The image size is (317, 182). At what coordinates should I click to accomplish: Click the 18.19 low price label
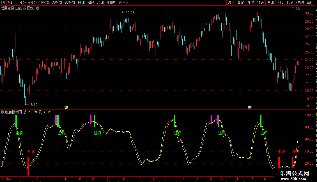(33, 105)
